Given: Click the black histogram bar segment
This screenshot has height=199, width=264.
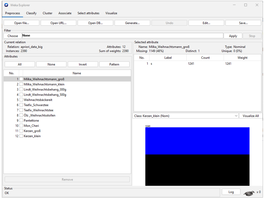Looking at the screenshot, I should tap(197, 170).
